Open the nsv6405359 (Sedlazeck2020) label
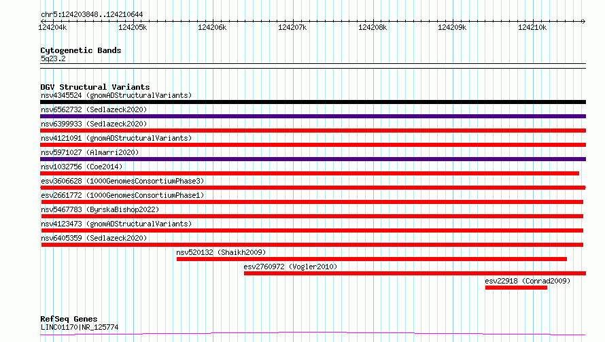Screen dimensions: 605x342 94,238
